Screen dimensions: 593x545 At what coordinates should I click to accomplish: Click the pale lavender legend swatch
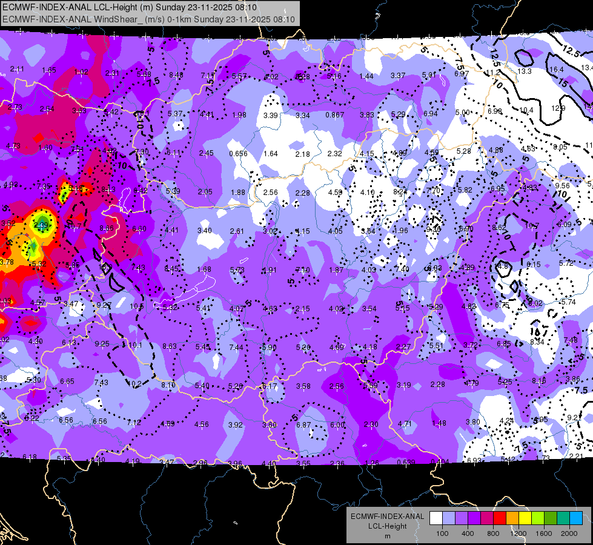(449, 518)
